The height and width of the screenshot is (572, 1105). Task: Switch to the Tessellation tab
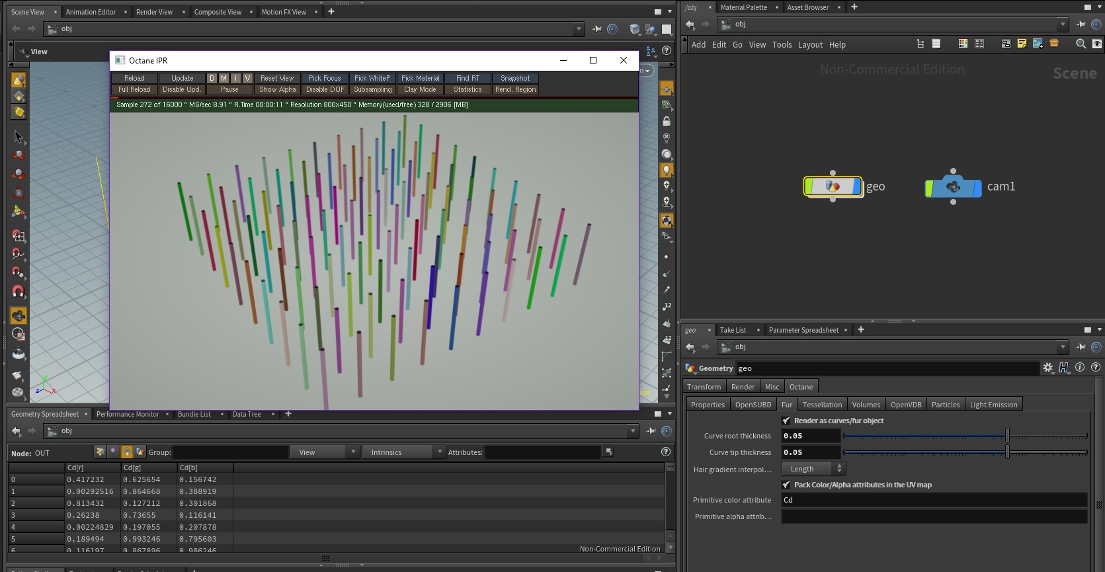[822, 405]
